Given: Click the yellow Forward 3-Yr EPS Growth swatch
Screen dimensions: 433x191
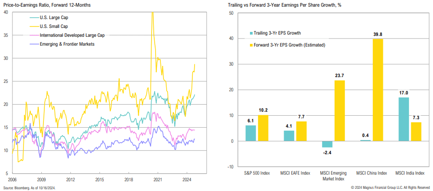Looking at the screenshot, I should pyautogui.click(x=251, y=44).
